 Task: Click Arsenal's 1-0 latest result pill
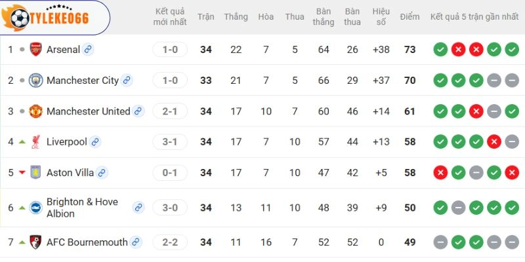[x=170, y=50]
